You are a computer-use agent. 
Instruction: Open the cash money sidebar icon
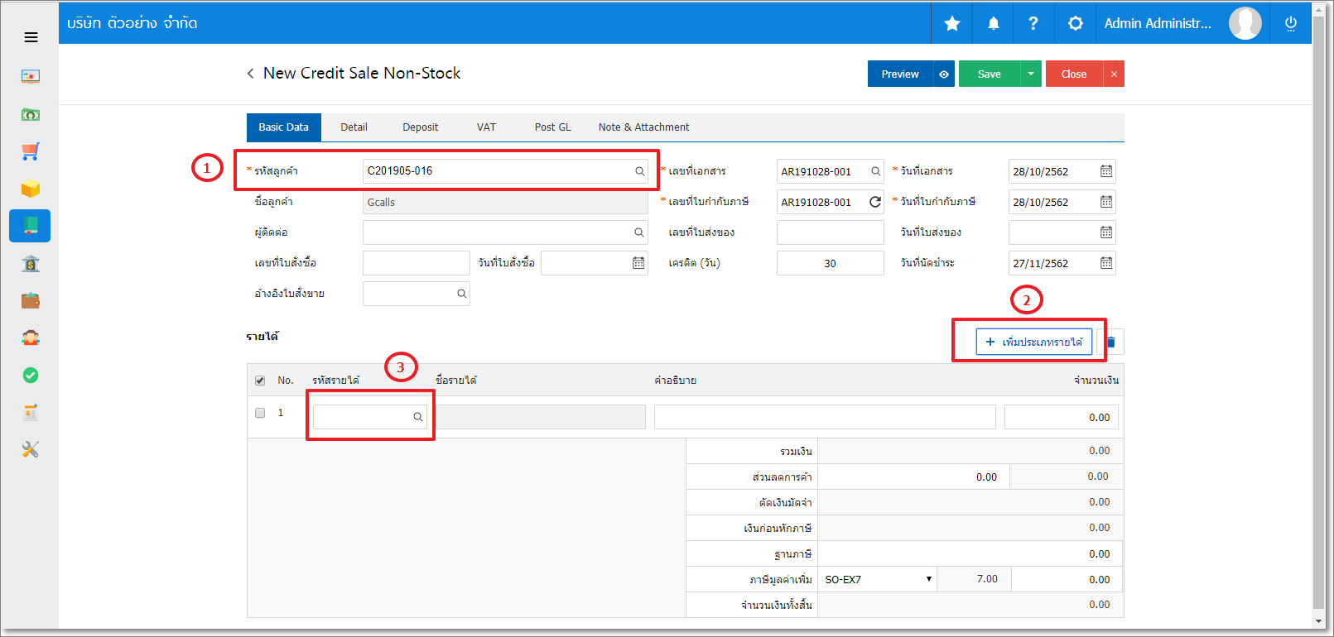31,114
